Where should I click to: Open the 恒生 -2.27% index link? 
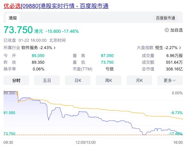point(166,48)
